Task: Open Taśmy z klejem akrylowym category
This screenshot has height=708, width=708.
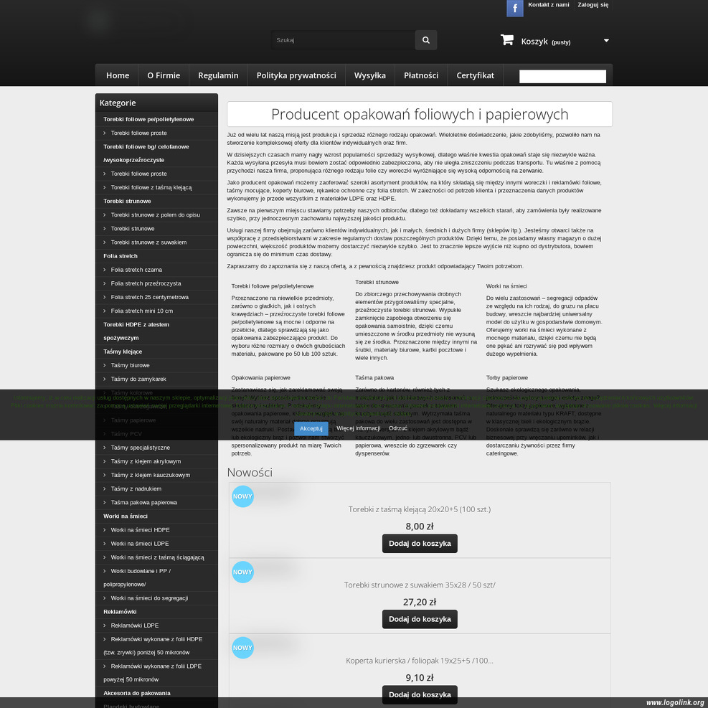Action: (x=146, y=461)
